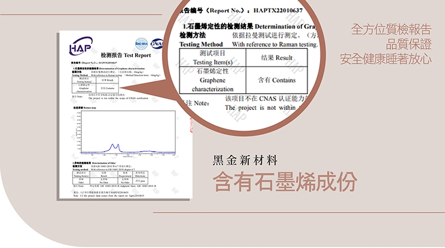Click the Testing Method label in magnifier
The height and width of the screenshot is (248, 445).
[201, 44]
